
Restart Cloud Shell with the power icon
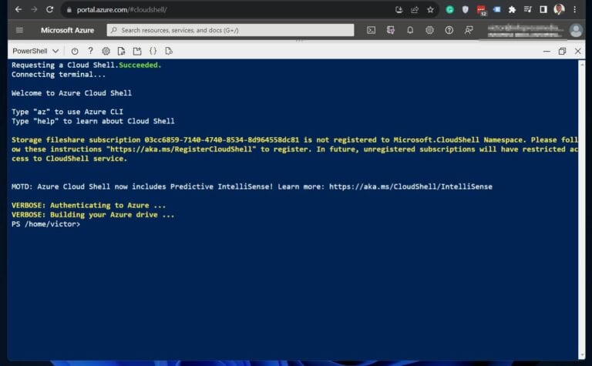tap(75, 51)
